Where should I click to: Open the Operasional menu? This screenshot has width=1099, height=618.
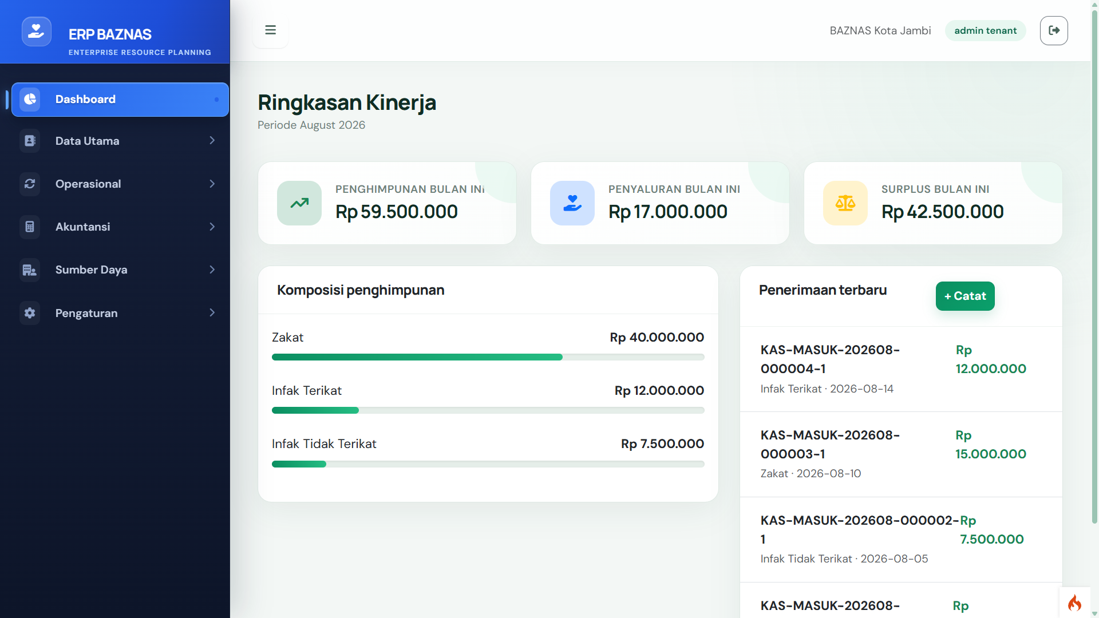[x=120, y=184]
